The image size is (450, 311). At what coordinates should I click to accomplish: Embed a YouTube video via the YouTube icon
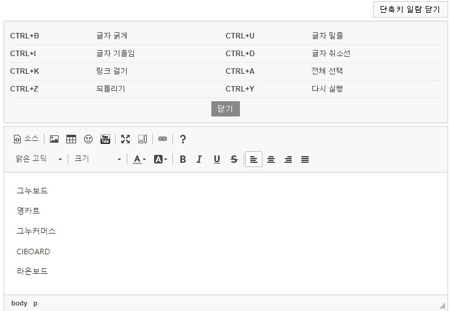coord(105,139)
